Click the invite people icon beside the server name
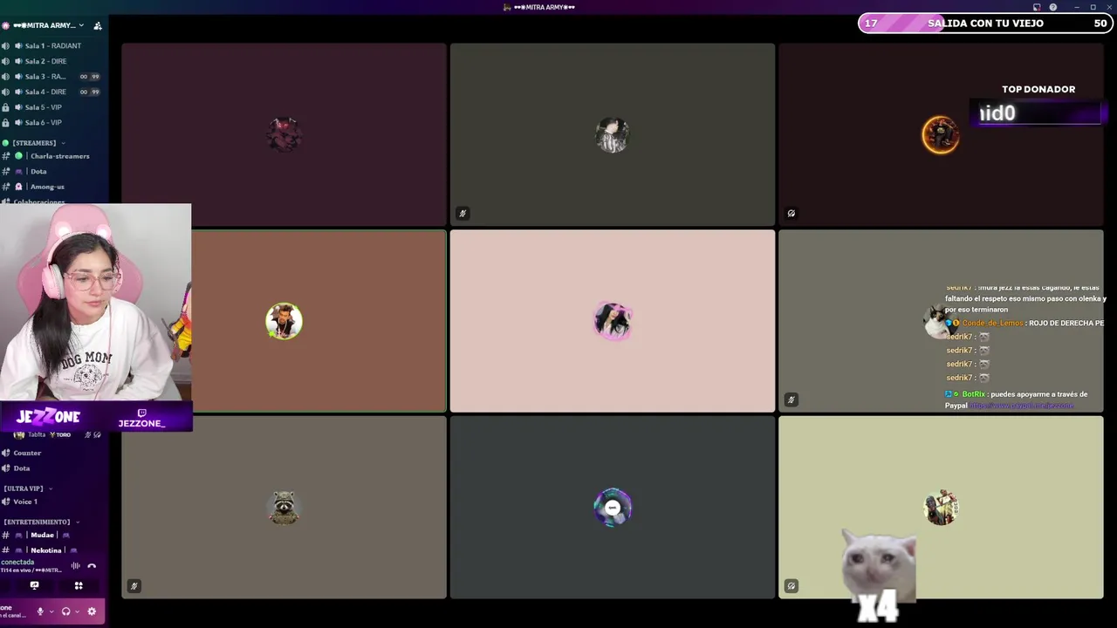The image size is (1117, 628). pyautogui.click(x=98, y=25)
